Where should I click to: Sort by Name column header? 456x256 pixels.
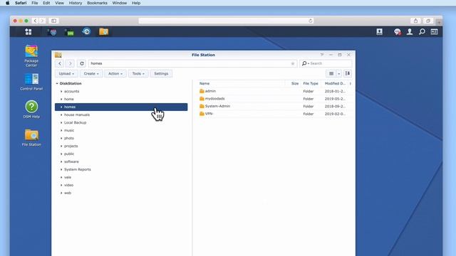(204, 84)
